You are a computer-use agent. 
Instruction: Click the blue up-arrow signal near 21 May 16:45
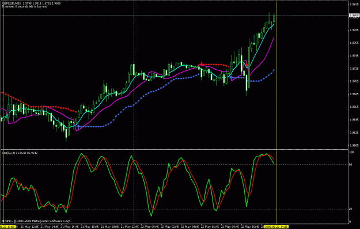[78, 126]
